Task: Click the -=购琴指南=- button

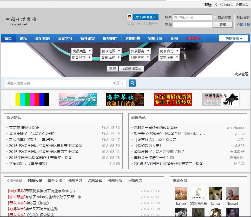Action: [131, 69]
